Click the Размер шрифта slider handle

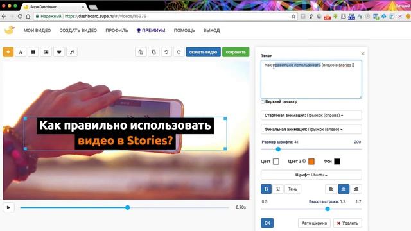(x=278, y=150)
